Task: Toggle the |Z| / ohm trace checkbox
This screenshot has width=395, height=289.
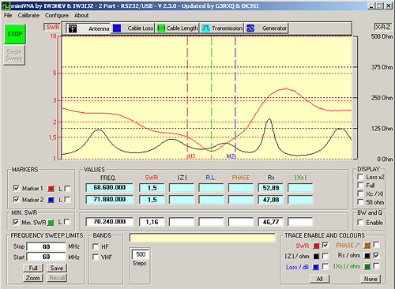Action: coord(325,256)
